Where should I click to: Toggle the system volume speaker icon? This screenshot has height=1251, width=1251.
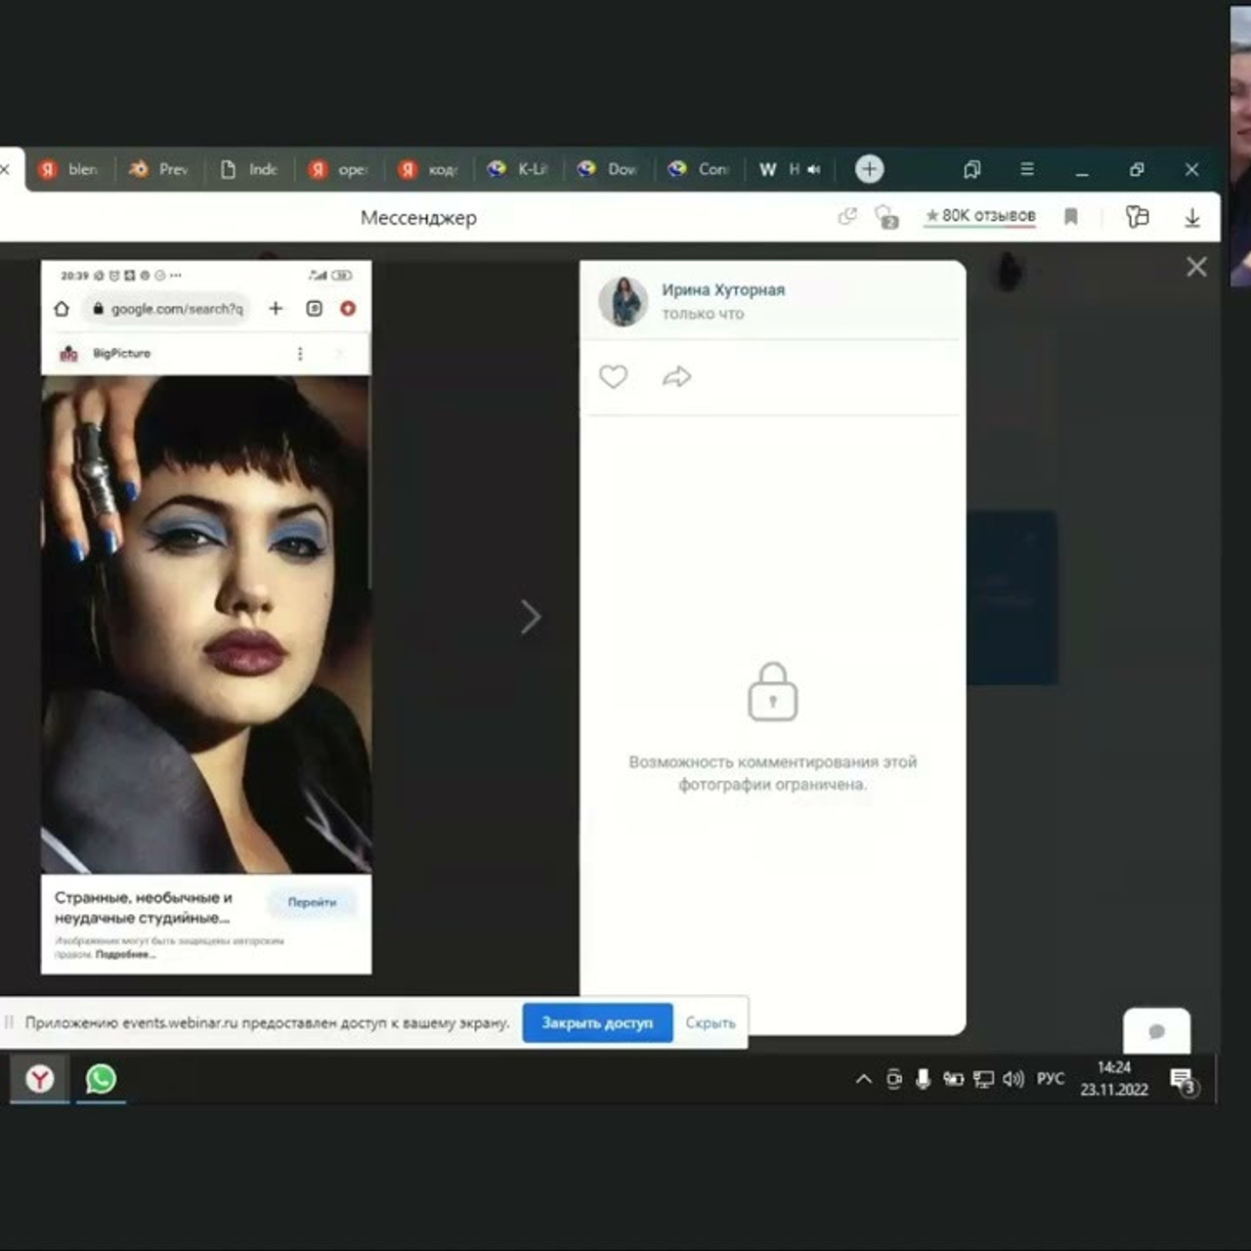coord(1014,1079)
